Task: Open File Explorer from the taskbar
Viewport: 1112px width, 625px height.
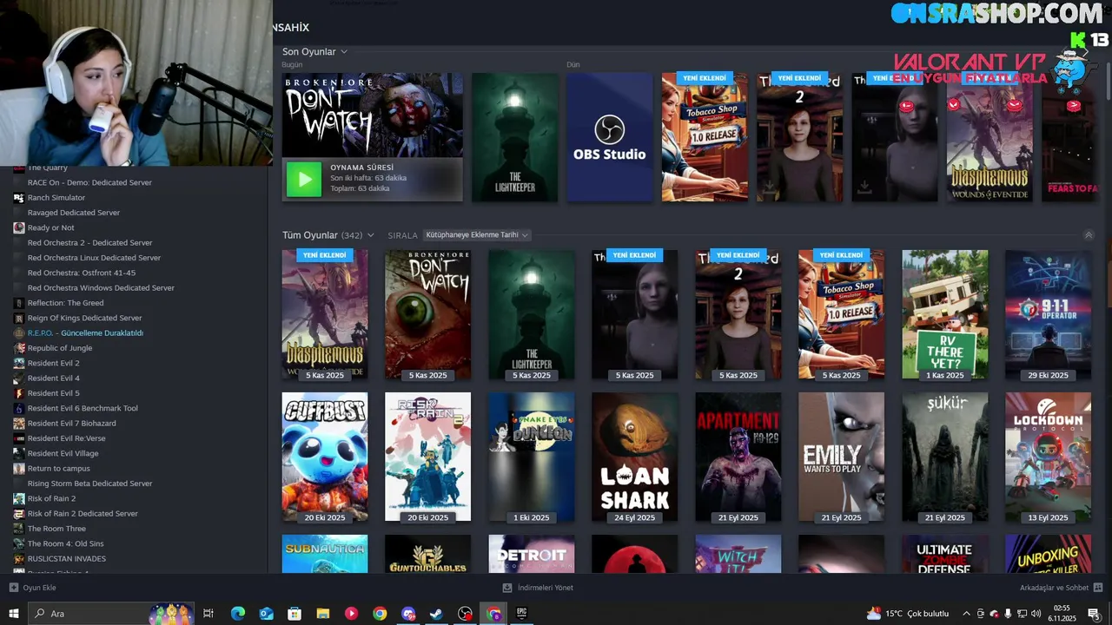Action: [323, 614]
